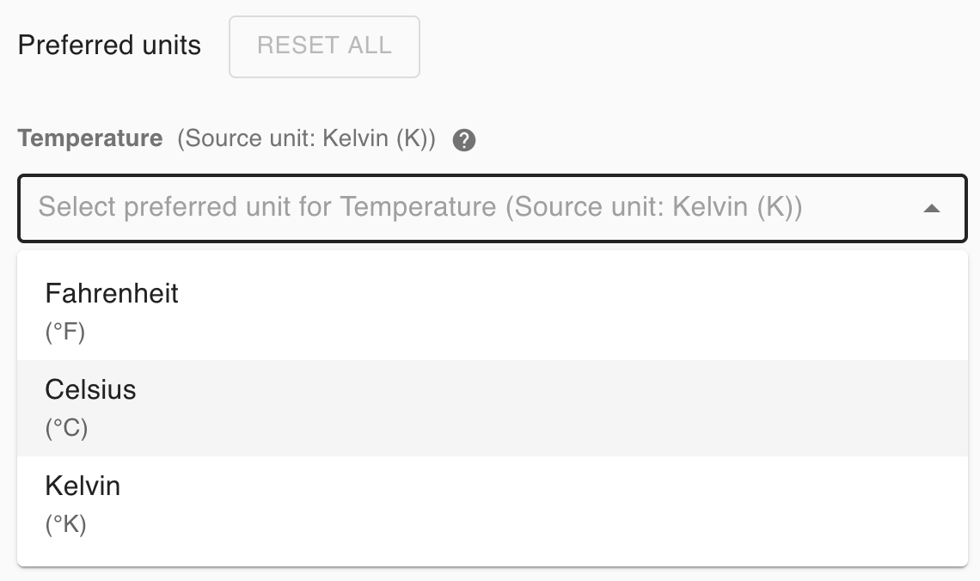Click the (°K) unit symbol
Screen dimensions: 980x581
[65, 524]
